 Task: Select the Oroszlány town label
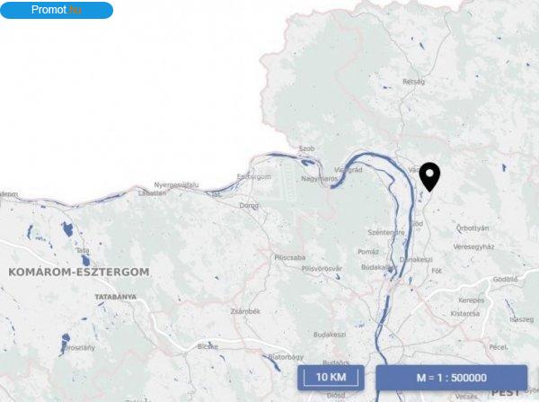tap(79, 348)
